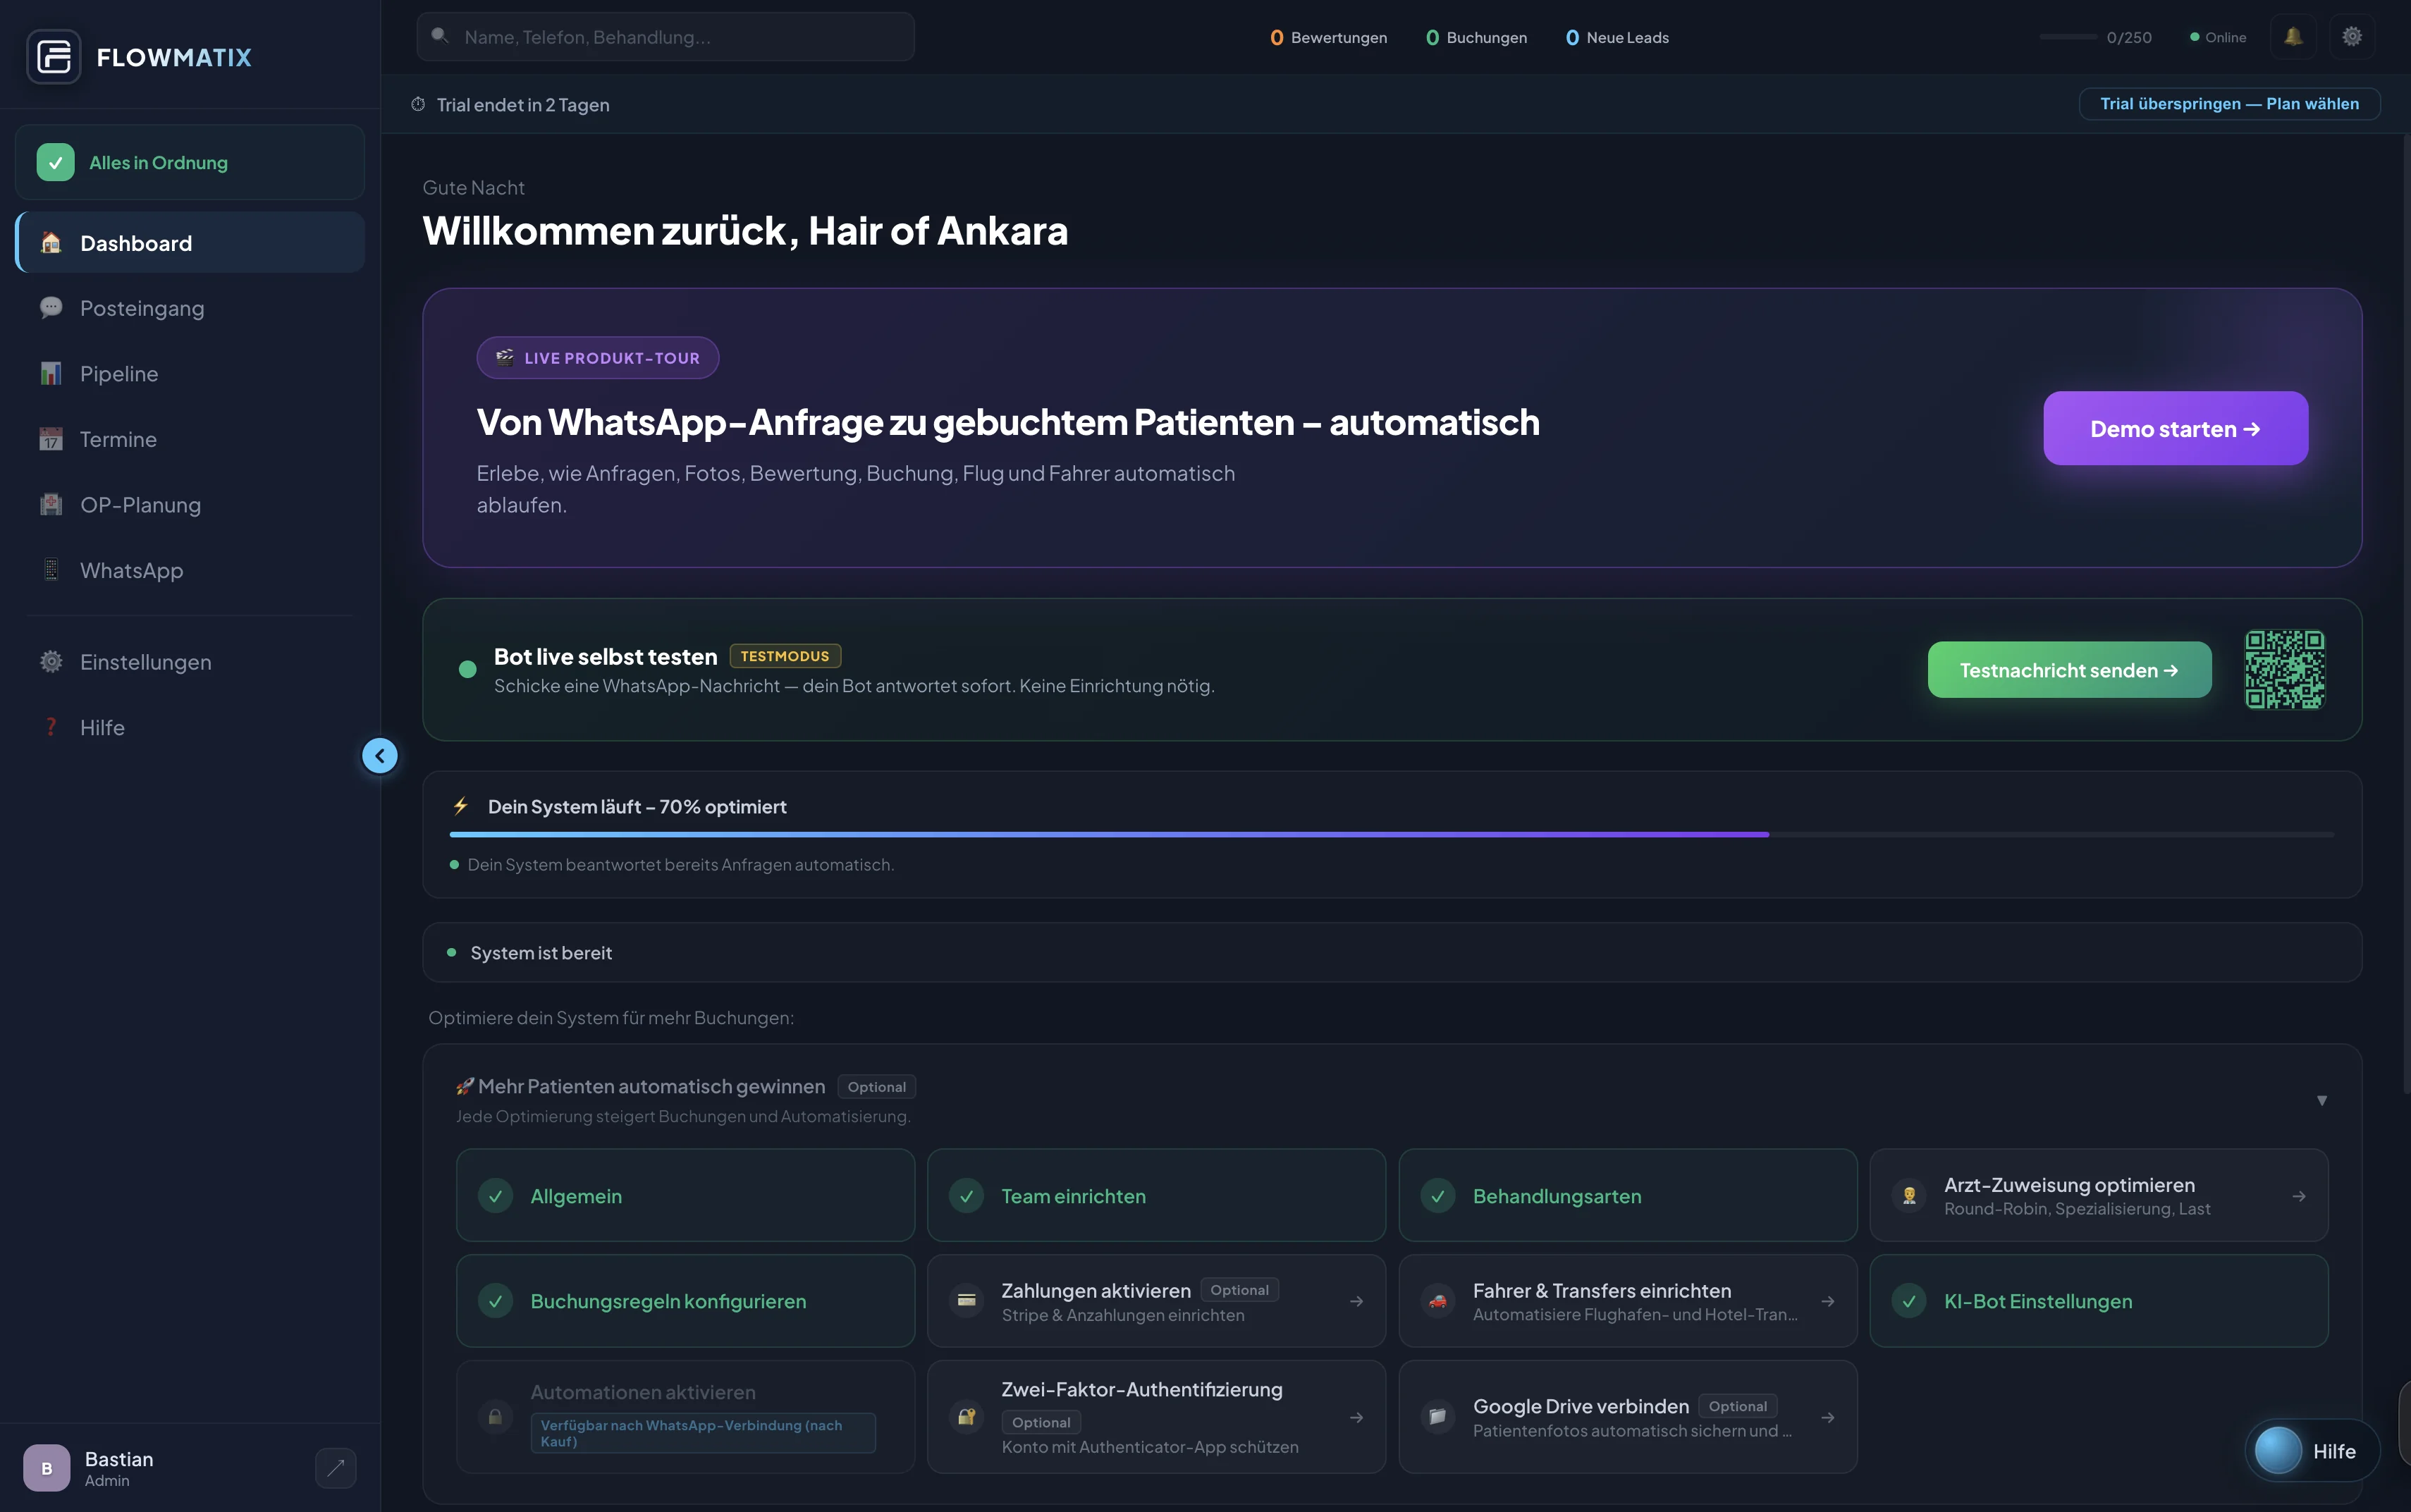This screenshot has width=2411, height=1512.
Task: Open OP-Planung from the sidebar
Action: pyautogui.click(x=140, y=504)
